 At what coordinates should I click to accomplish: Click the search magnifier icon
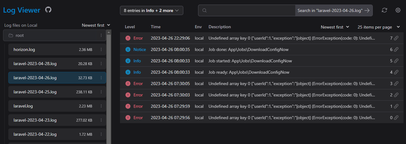click(205, 10)
